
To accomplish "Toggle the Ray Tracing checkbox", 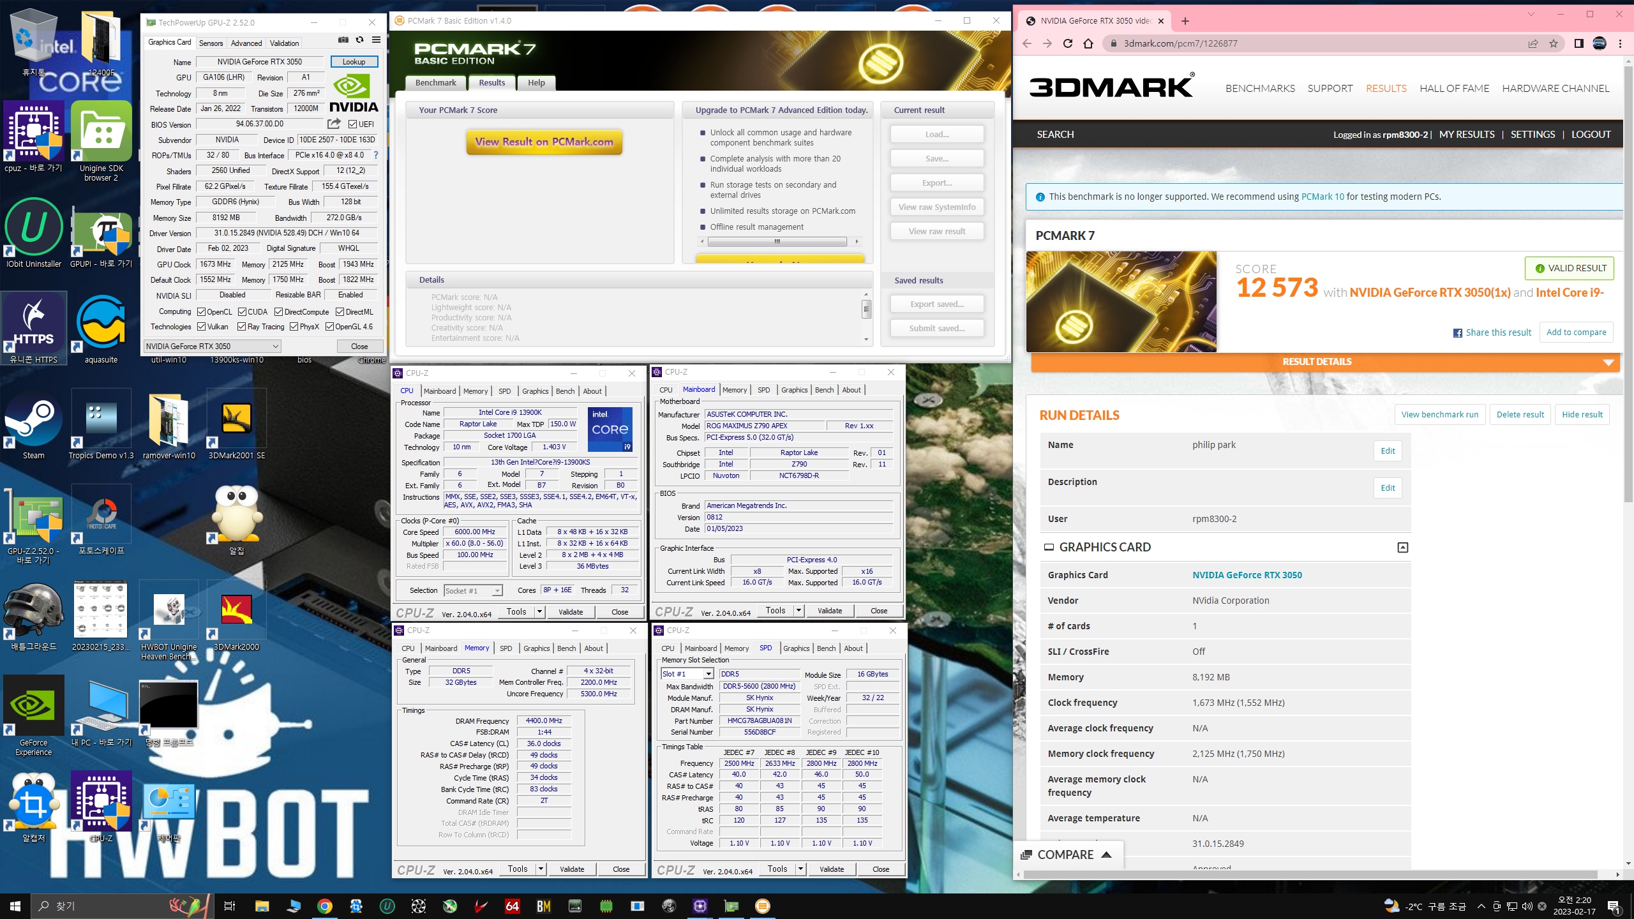I will coord(241,327).
